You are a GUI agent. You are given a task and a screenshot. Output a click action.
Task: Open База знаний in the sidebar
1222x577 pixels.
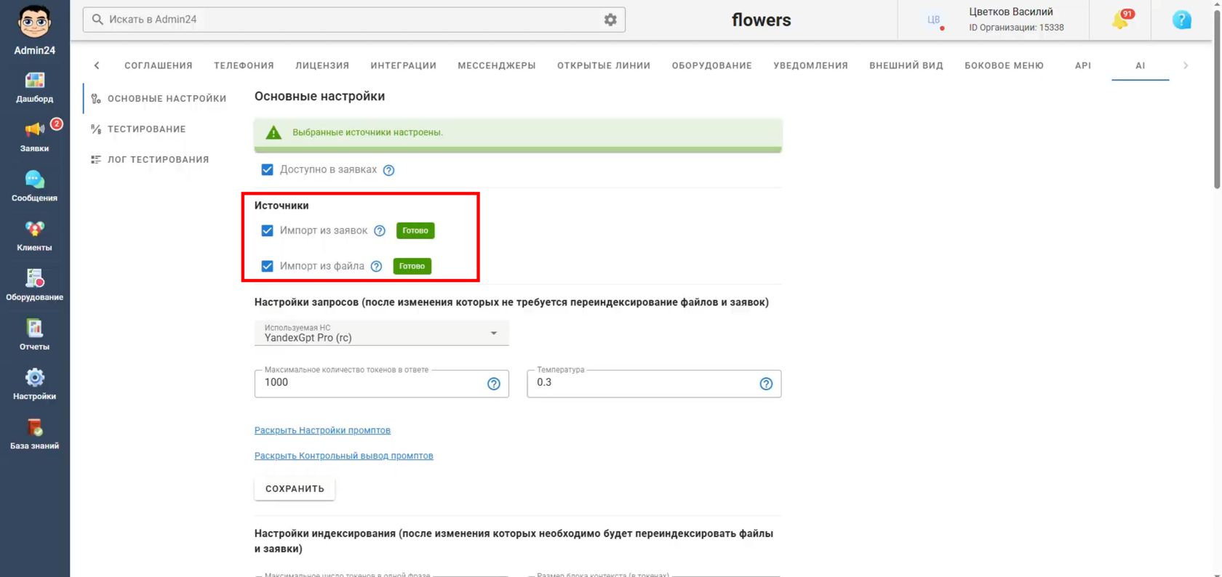[x=34, y=435]
